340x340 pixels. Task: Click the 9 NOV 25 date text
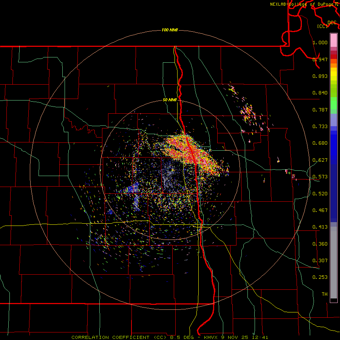click(235, 337)
